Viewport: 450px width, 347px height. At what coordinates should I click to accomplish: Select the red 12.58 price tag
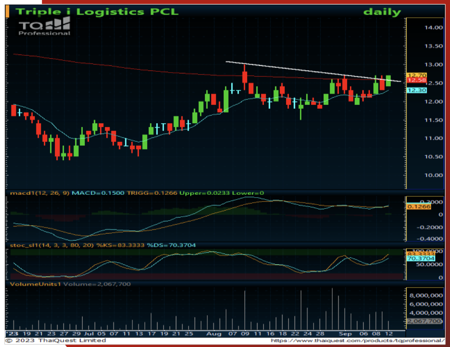[x=417, y=80]
